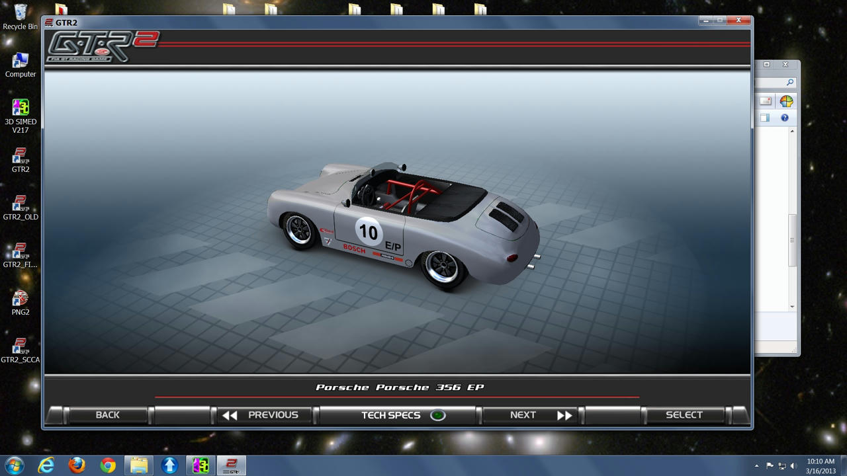Click the colorful Windows-flag icon in the background window
This screenshot has height=476, width=847.
786,101
